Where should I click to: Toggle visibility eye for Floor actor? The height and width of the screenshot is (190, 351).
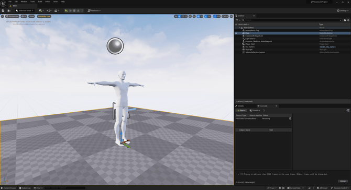click(x=236, y=33)
